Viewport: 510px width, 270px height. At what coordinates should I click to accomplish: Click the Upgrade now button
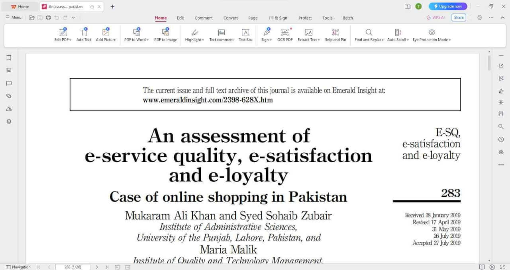(447, 6)
